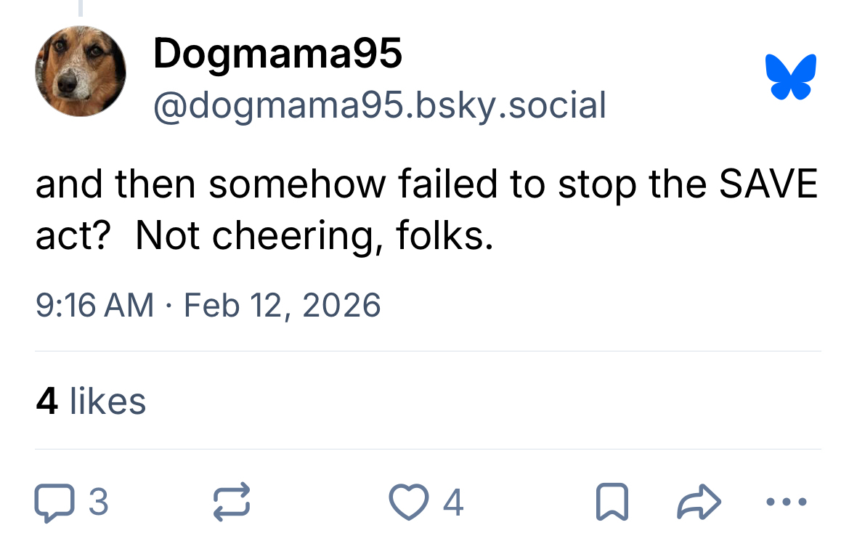The width and height of the screenshot is (849, 533).
Task: Open the Dogmama95 display name profile
Action: [x=277, y=53]
